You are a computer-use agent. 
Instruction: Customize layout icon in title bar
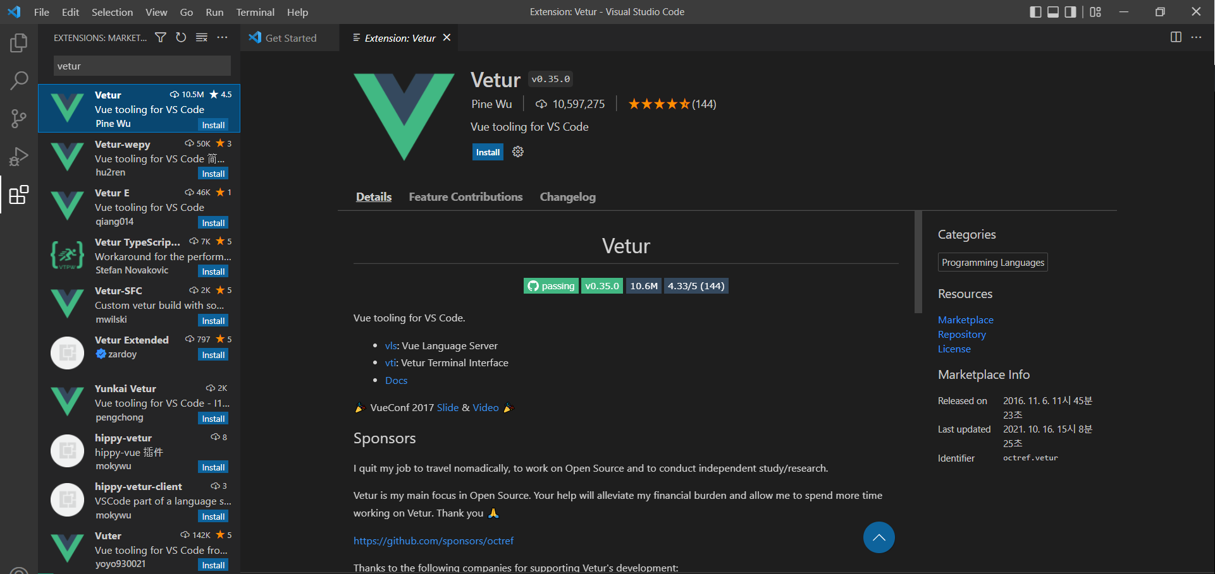(1095, 12)
